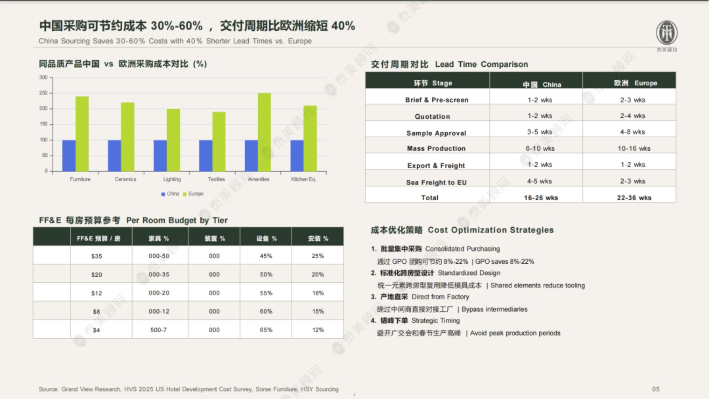Screen dimensions: 709x399
Task: Click the page number '05'
Action: coord(656,389)
